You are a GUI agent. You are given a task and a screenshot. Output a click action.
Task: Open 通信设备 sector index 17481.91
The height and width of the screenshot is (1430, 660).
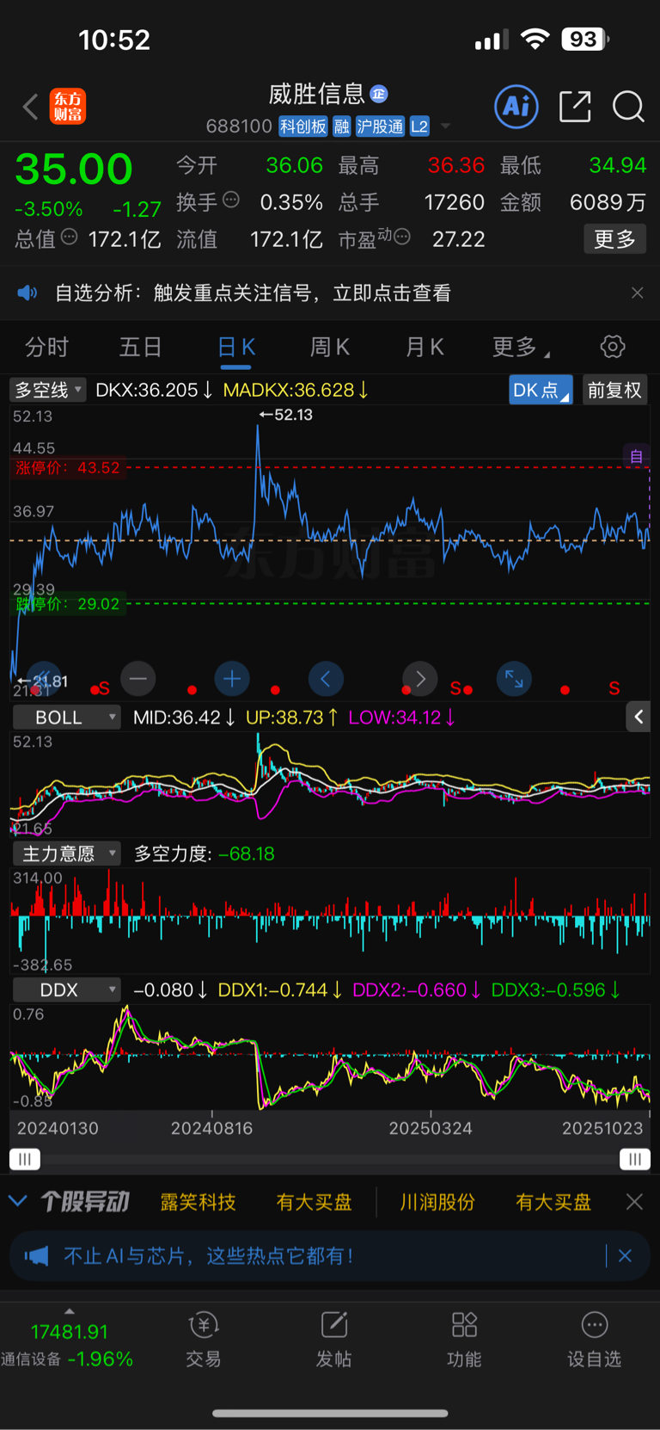coord(67,1345)
